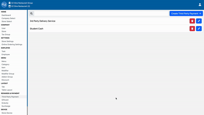
Task: Click the EMPLOYEE section heading
Action: (5, 48)
